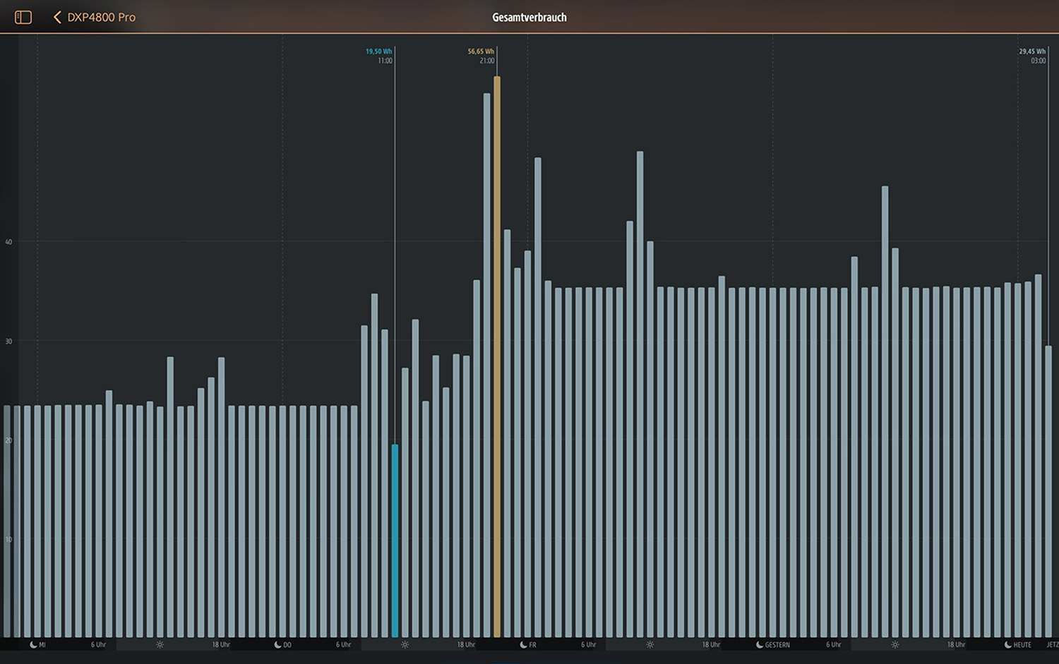Click the sun icon between FR and GESTERN
This screenshot has width=1059, height=664.
pyautogui.click(x=650, y=645)
